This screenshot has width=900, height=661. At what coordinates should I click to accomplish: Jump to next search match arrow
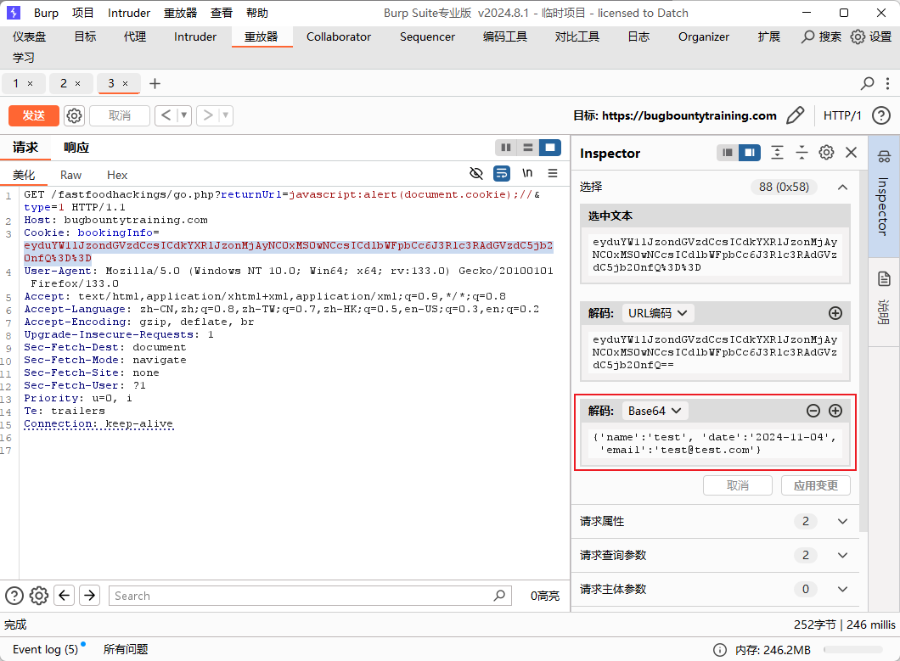[89, 596]
